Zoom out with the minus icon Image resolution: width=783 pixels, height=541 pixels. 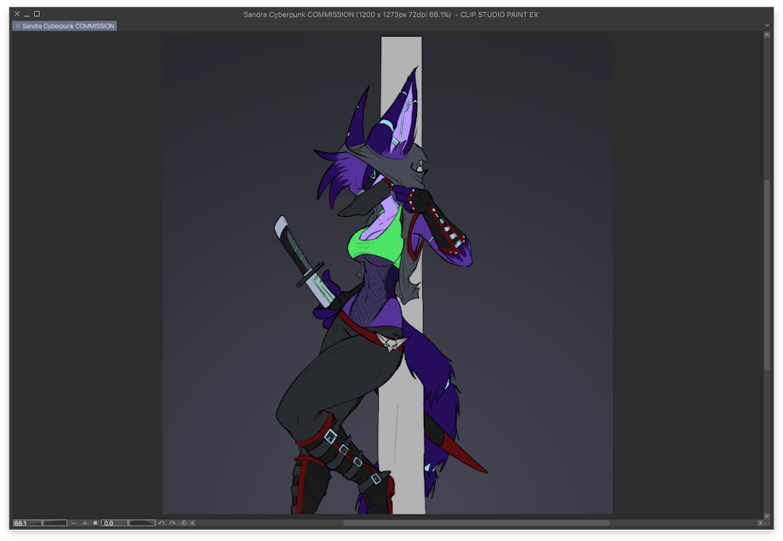click(x=74, y=523)
